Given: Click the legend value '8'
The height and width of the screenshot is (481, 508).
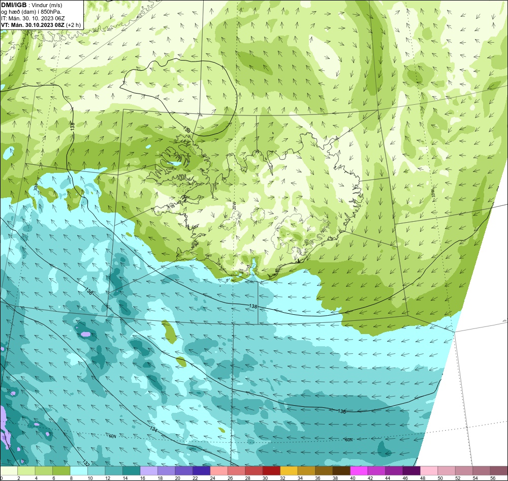Looking at the screenshot, I should coord(71,478).
